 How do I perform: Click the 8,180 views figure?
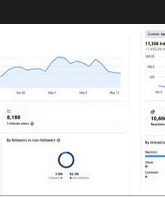[x=14, y=117]
